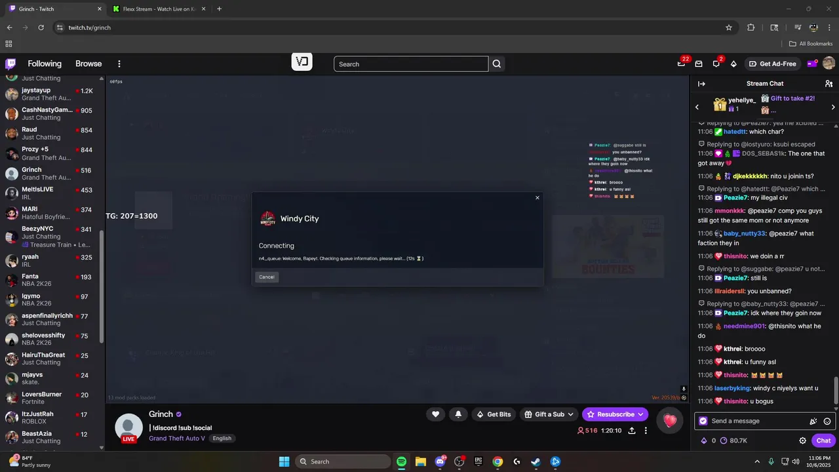This screenshot has height=472, width=839.
Task: Open the Grand Theft Auto V category link
Action: (177, 438)
